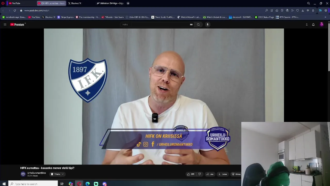
Task: Switch to the HIFK sumuttaa tab
Action: [51, 3]
